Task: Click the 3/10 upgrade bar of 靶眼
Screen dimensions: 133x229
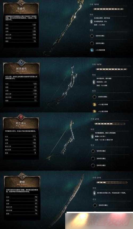Action: click(112, 182)
